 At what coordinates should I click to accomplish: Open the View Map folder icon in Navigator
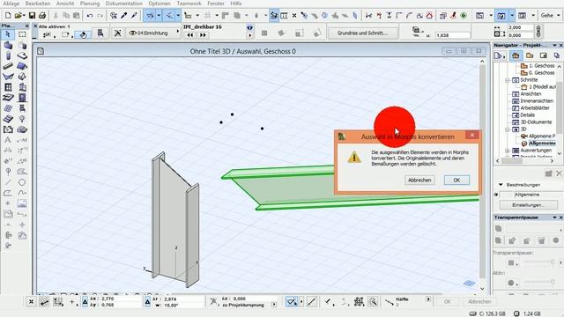[x=530, y=55]
